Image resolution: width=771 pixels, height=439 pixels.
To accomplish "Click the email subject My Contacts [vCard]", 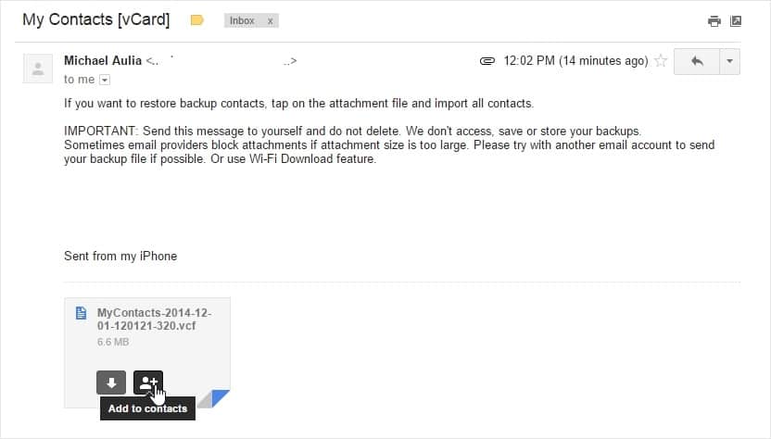I will tap(95, 19).
